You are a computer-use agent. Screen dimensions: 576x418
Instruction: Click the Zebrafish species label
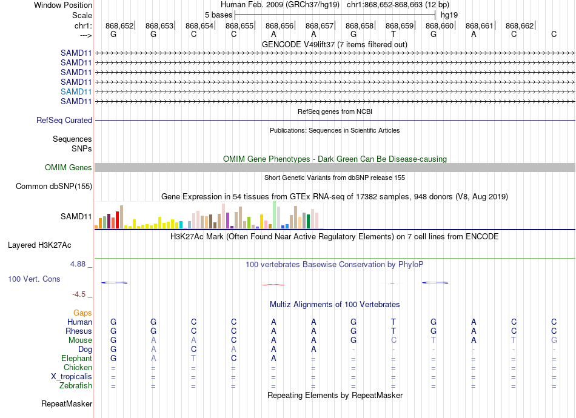(76, 386)
